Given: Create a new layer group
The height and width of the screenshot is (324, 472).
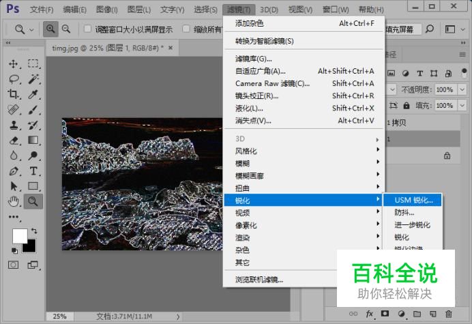Looking at the screenshot, I should coord(417,314).
